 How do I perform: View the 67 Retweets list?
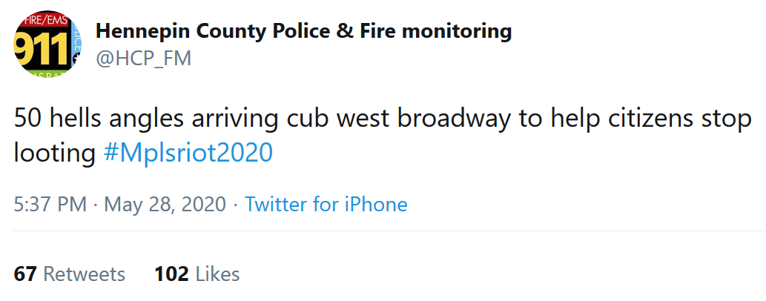[x=70, y=274]
